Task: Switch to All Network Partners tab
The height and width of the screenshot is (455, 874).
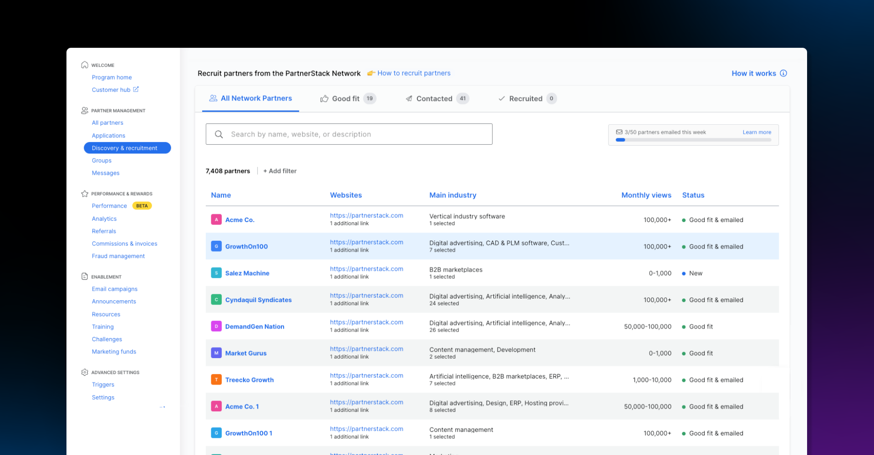Action: point(250,98)
